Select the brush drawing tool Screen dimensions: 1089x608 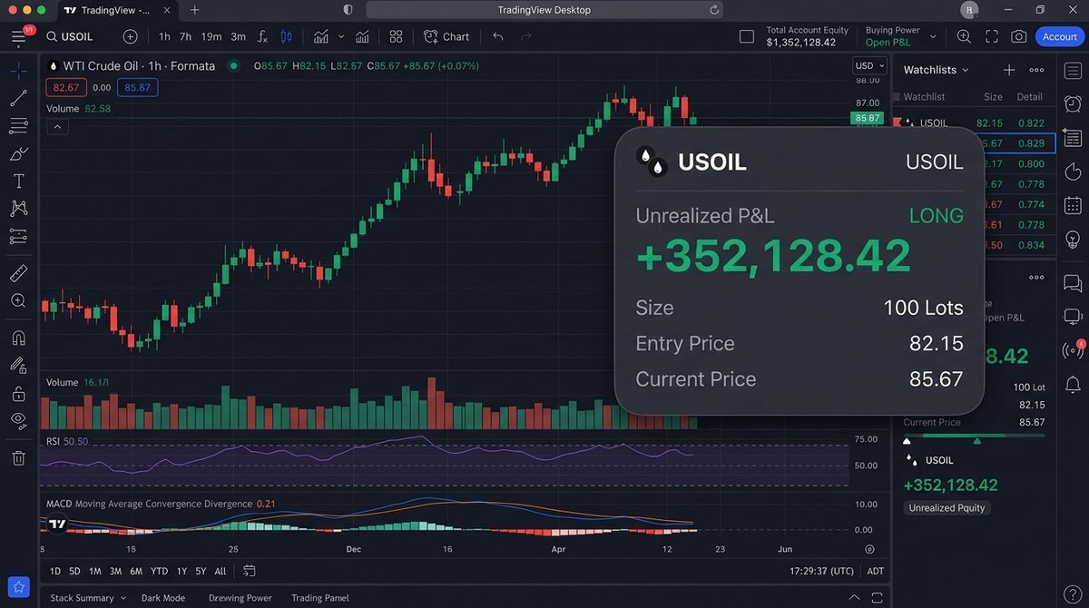[x=18, y=153]
